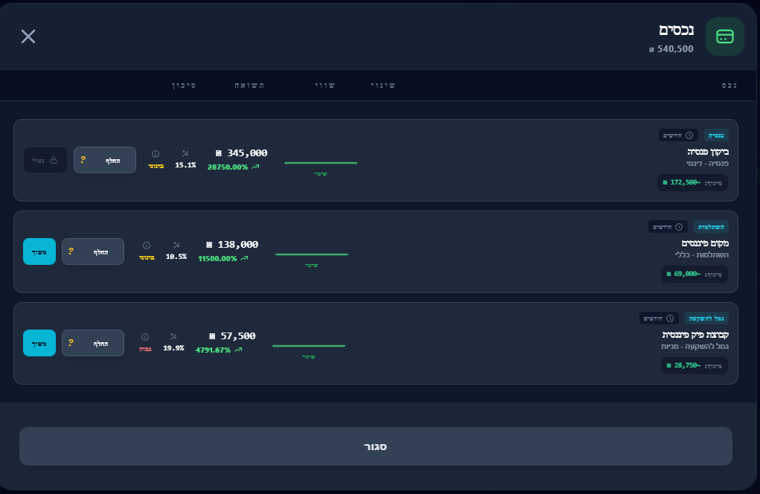The height and width of the screenshot is (494, 760).
Task: Close the assets dialog with the X
Action: click(28, 36)
